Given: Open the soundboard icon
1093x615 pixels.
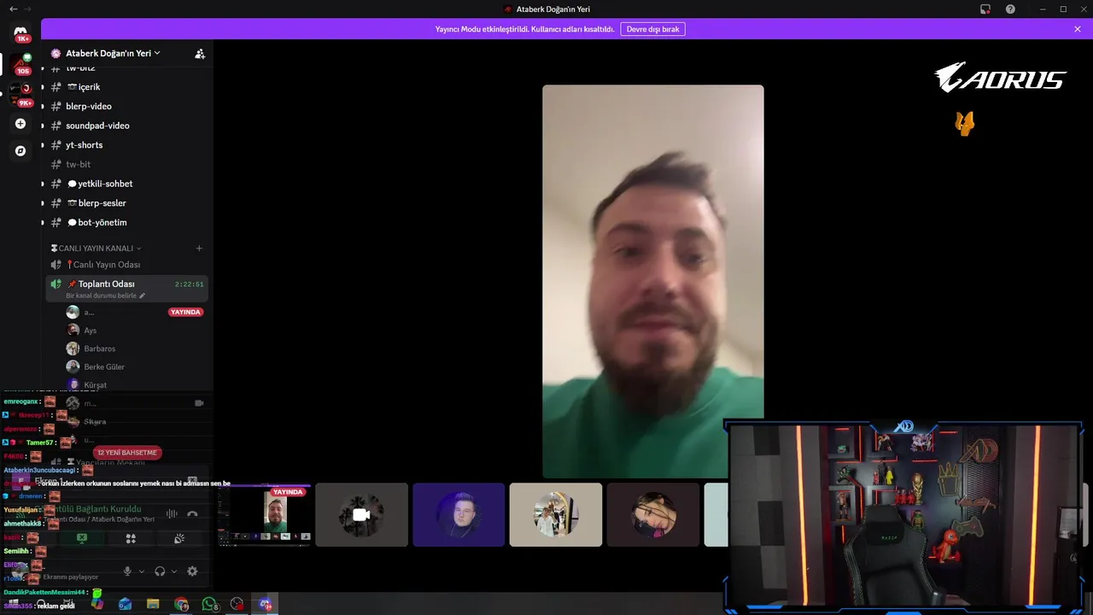Looking at the screenshot, I should tap(179, 538).
